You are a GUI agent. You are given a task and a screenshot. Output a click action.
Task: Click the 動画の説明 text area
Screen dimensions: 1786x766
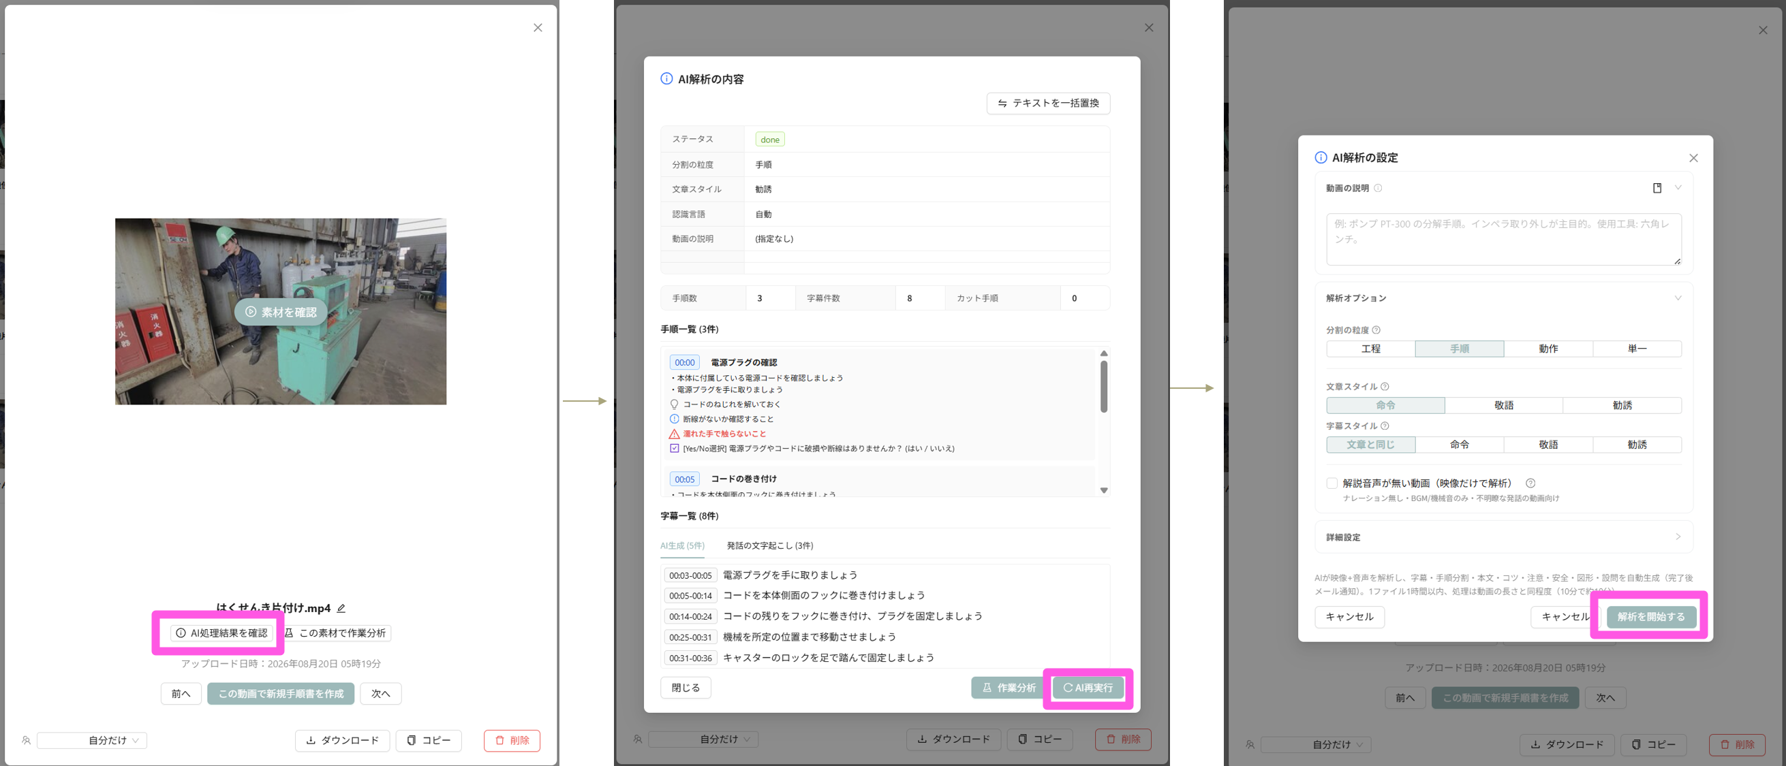[x=1504, y=239]
